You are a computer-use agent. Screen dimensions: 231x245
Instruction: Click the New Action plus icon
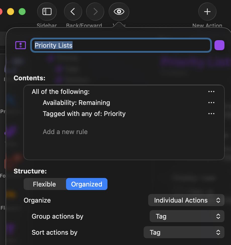pos(207,12)
